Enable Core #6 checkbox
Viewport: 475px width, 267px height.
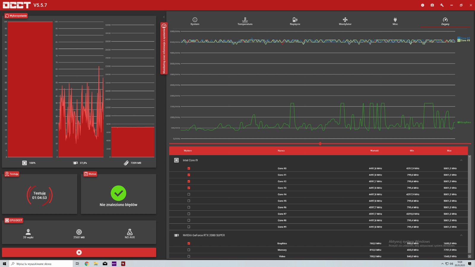point(189,207)
